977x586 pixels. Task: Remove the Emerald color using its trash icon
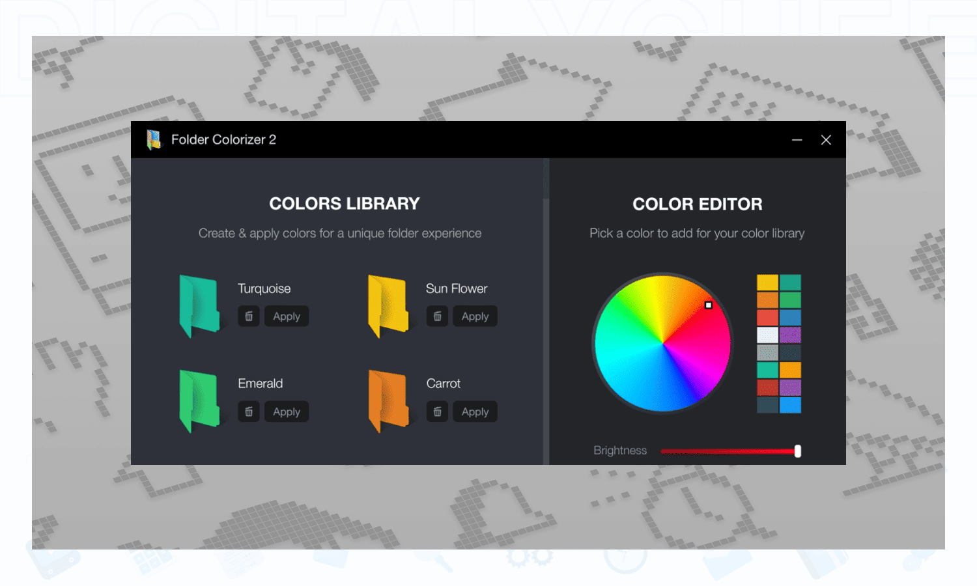click(249, 412)
